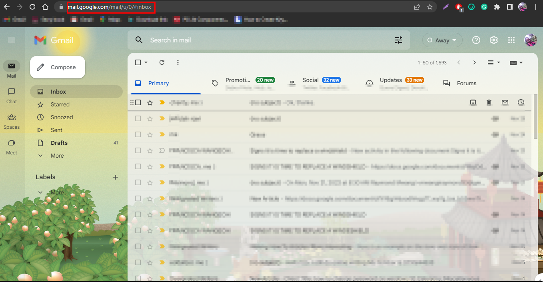Image resolution: width=543 pixels, height=282 pixels.
Task: Archive the highlighted email
Action: coord(473,103)
